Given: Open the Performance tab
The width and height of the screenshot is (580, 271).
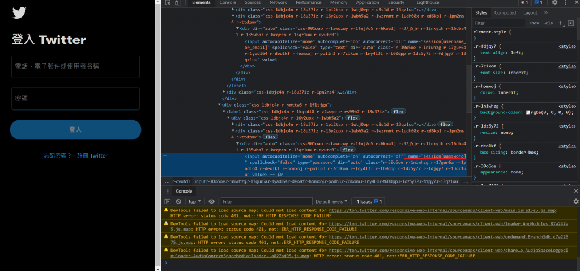Looking at the screenshot, I should click(309, 3).
